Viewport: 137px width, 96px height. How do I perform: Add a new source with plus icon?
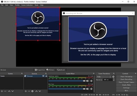[26, 91]
